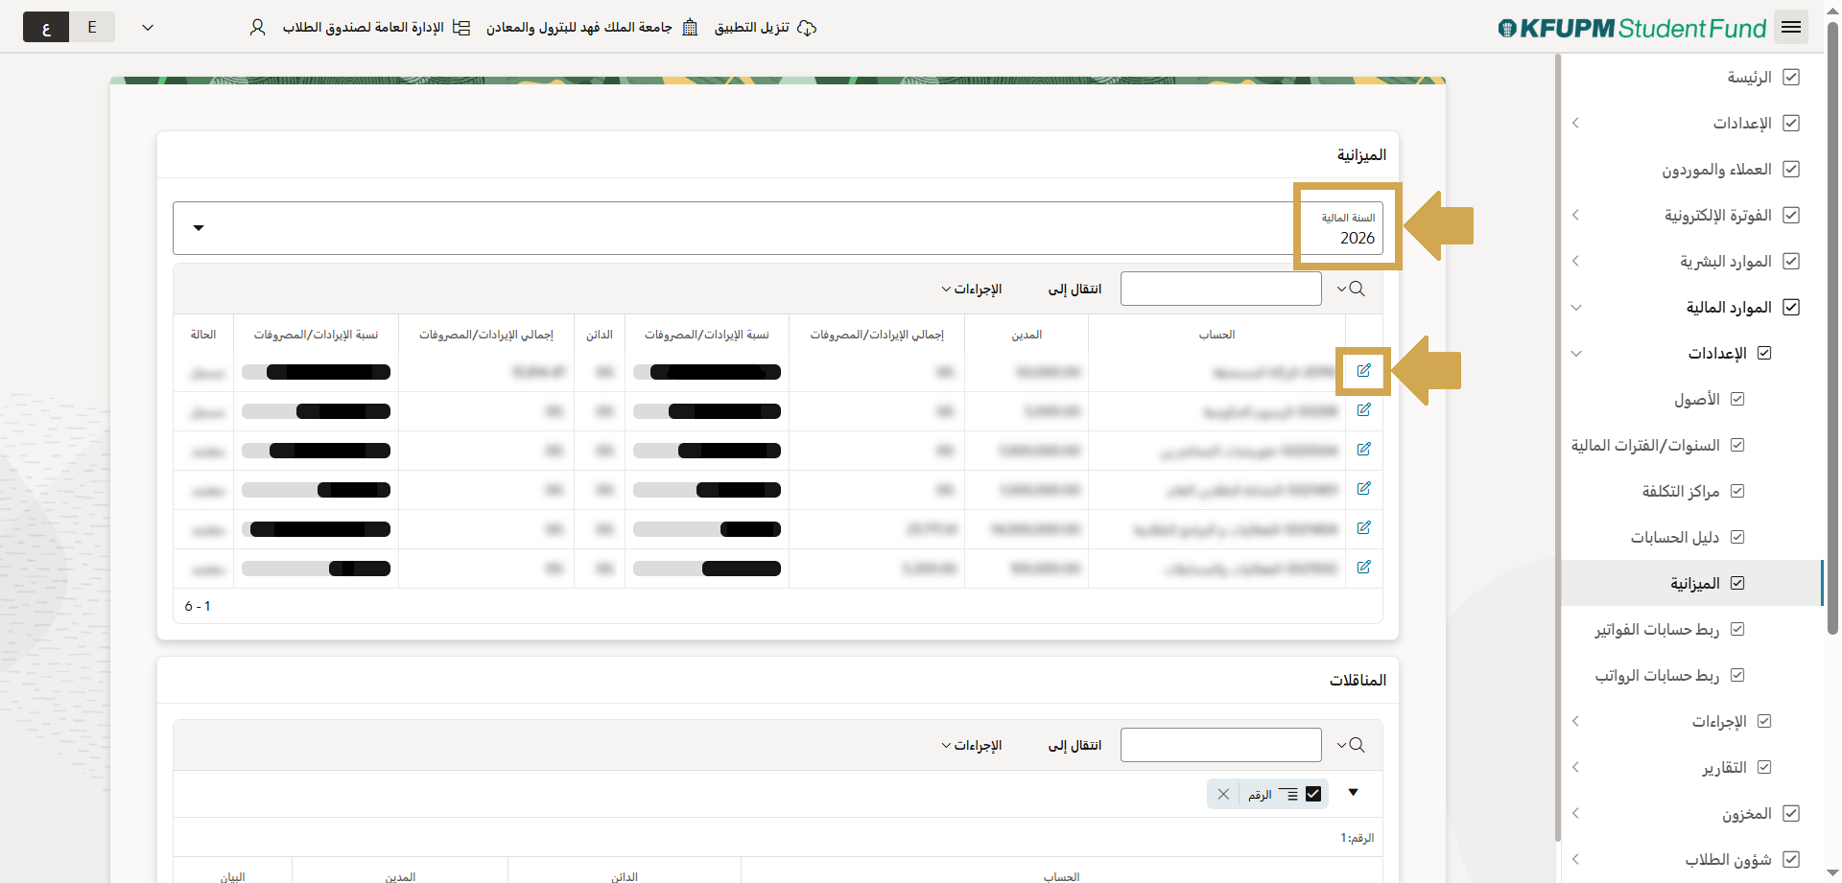Click the checkbox icon beside الرئيسة
Viewport: 1842px width, 883px height.
[1790, 77]
